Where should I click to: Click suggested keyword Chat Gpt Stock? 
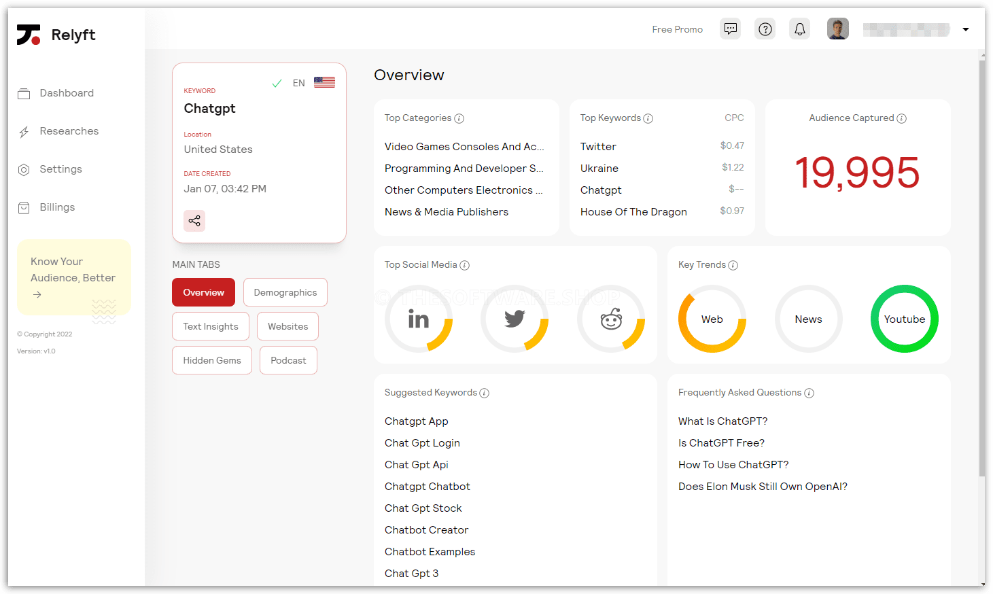pos(423,508)
